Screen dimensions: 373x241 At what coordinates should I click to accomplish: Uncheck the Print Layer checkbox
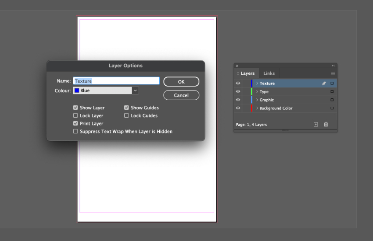point(75,123)
